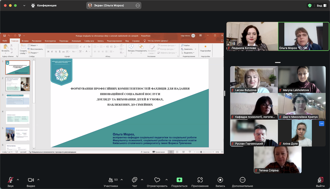
Task: Click the green encryption shield icon
Action: point(310,5)
